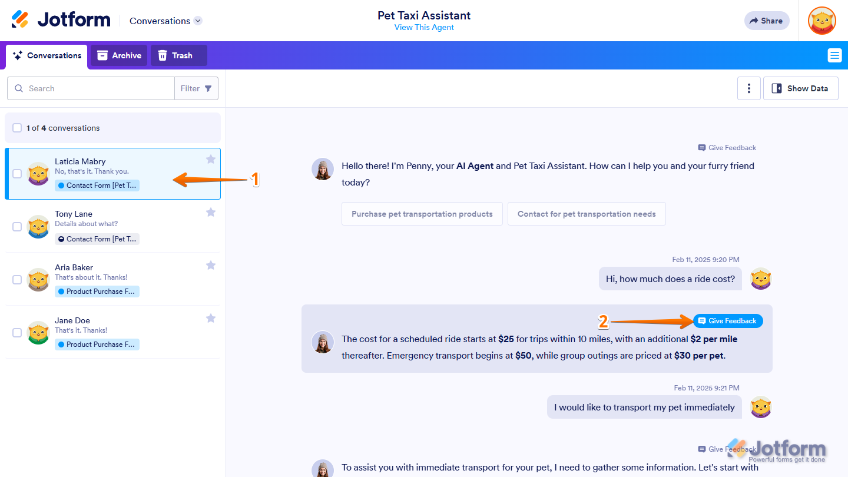848x477 pixels.
Task: Click the Jotform logo icon
Action: click(20, 20)
